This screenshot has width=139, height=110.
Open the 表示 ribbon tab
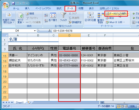coord(91,9)
